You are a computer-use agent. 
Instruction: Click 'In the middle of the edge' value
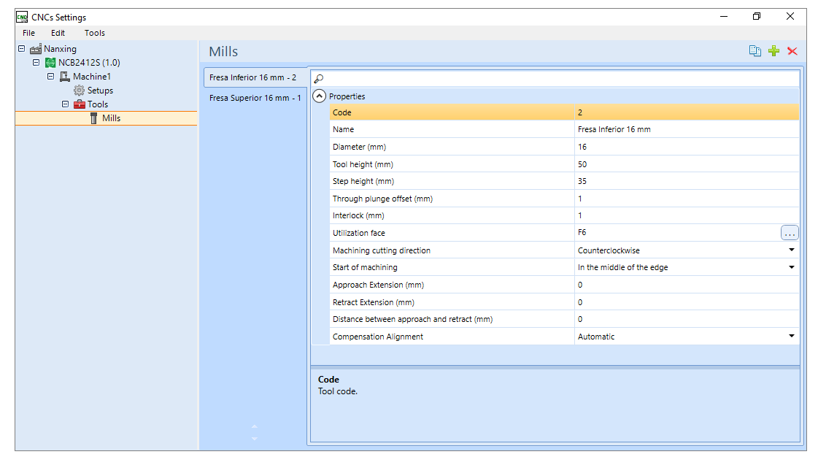coord(623,267)
